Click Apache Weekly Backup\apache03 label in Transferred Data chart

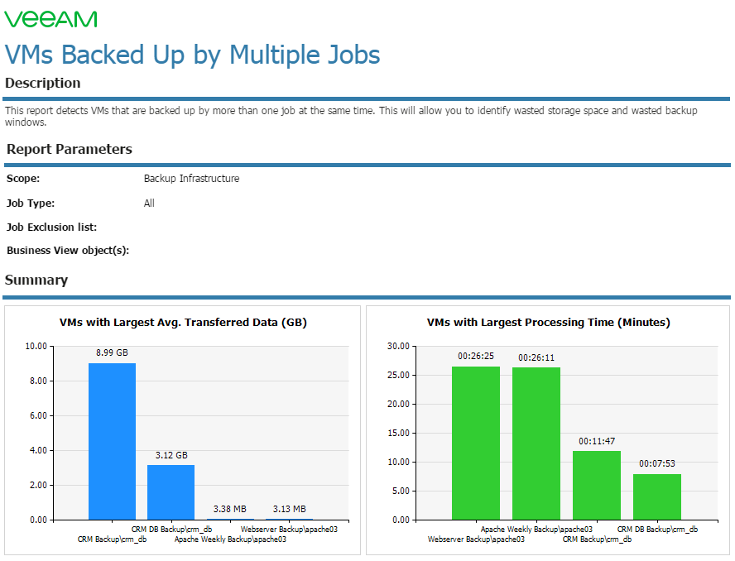point(230,539)
